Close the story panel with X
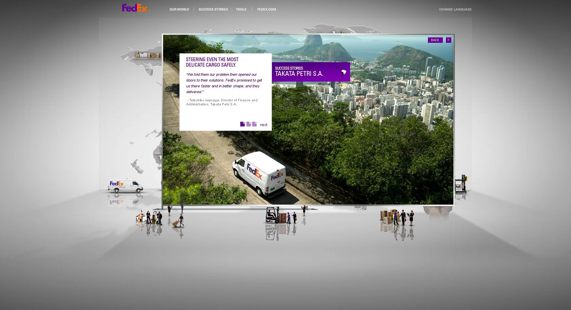 448,40
